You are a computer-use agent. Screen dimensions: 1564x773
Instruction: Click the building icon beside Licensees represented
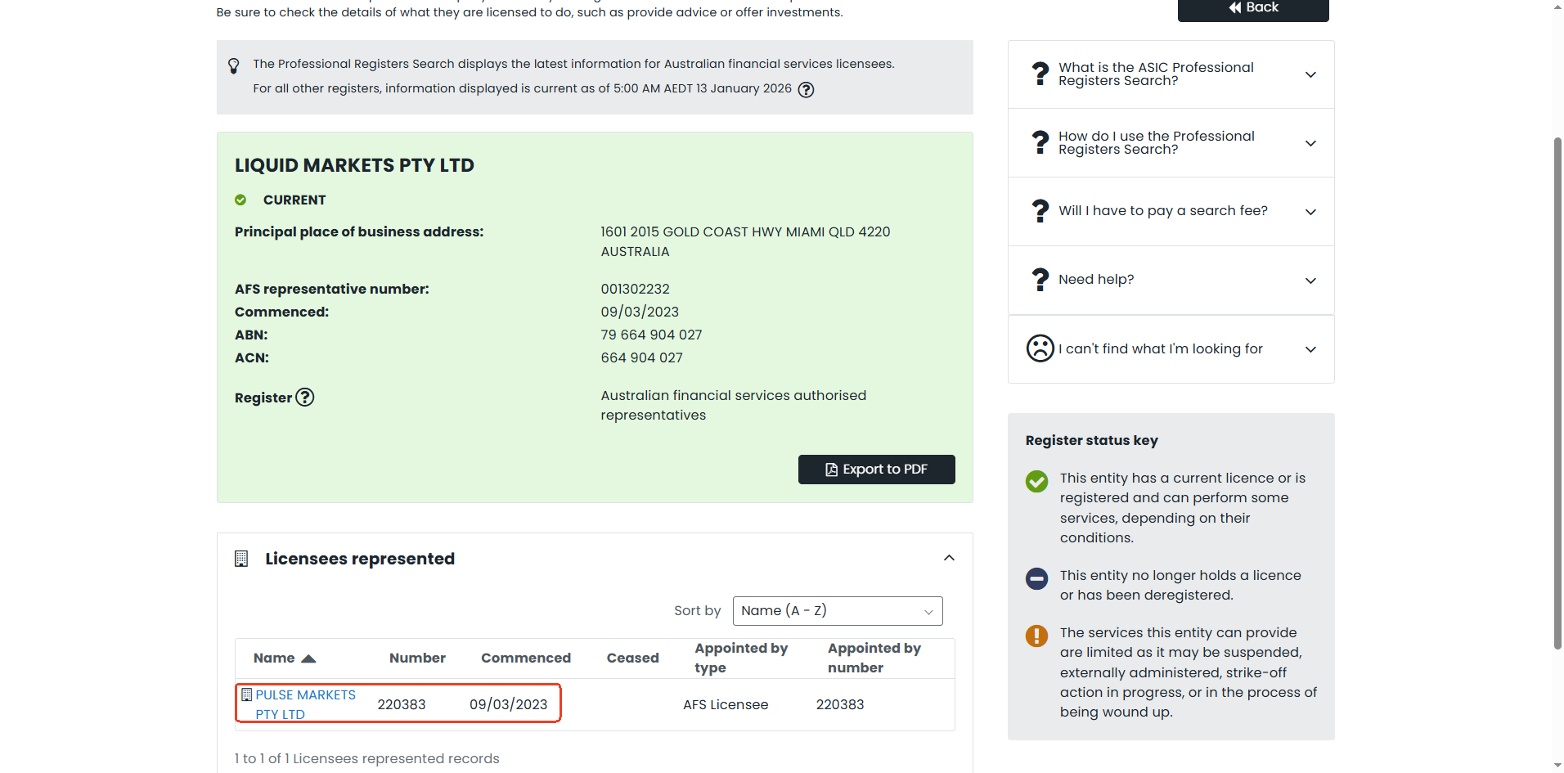pos(241,559)
